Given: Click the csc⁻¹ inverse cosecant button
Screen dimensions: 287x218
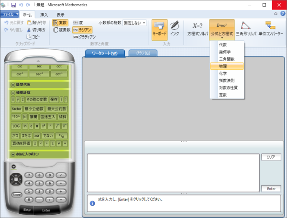Looking at the screenshot, I should (20, 74).
